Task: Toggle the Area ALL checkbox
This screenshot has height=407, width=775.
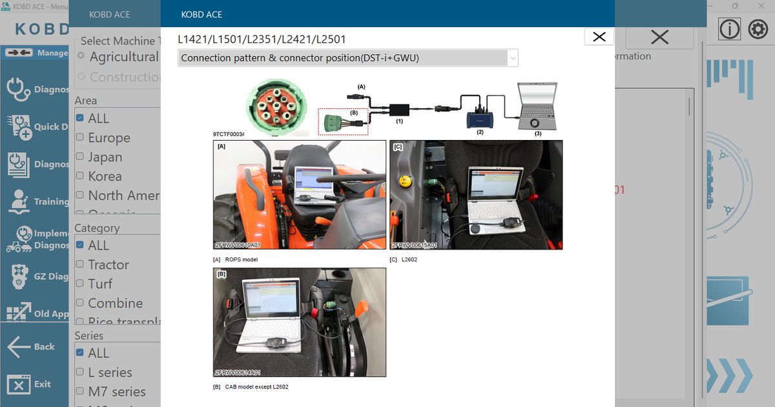Action: point(80,118)
